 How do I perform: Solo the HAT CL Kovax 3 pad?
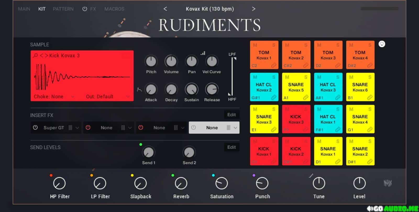click(x=338, y=77)
